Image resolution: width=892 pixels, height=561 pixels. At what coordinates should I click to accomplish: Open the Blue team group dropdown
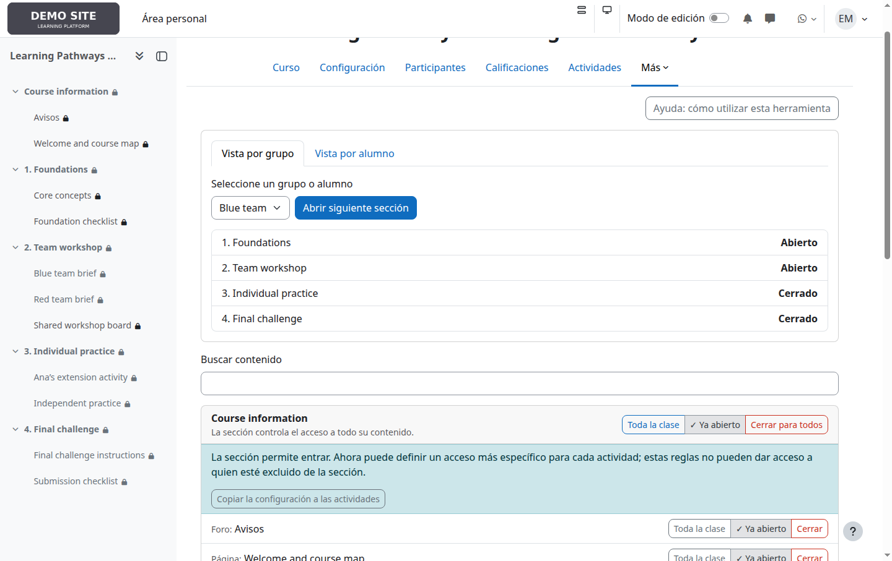[x=250, y=208]
